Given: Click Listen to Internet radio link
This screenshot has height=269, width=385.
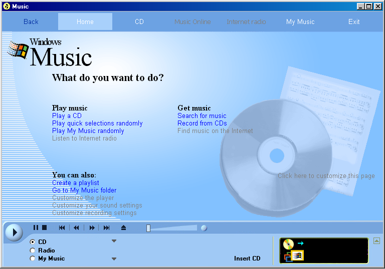Looking at the screenshot, I should click(x=84, y=138).
